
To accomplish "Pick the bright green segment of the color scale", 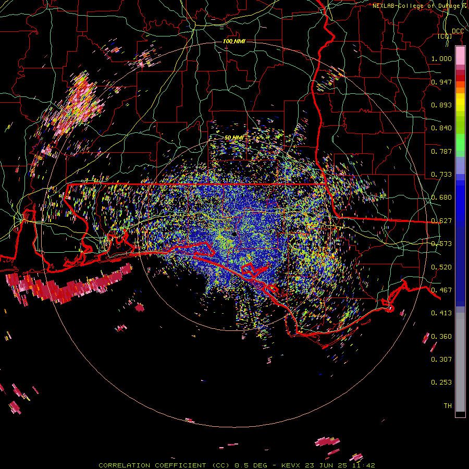I will pos(460,142).
